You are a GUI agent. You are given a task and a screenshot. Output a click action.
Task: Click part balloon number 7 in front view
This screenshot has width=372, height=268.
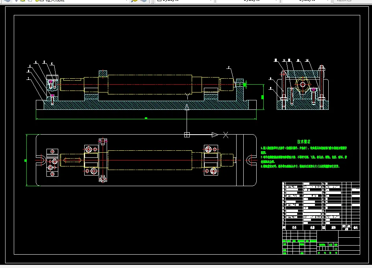coord(229,68)
